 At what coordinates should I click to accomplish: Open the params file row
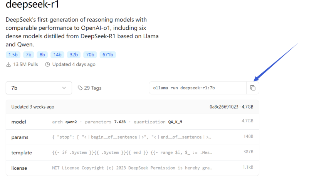(x=132, y=137)
